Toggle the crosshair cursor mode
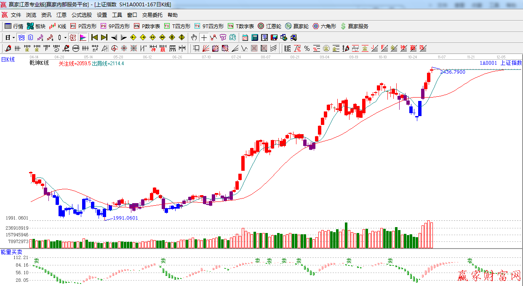The width and height of the screenshot is (523, 286). [x=204, y=37]
